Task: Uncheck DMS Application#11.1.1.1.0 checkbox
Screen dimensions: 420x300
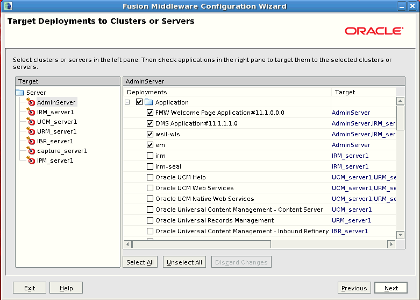Action: pyautogui.click(x=150, y=123)
